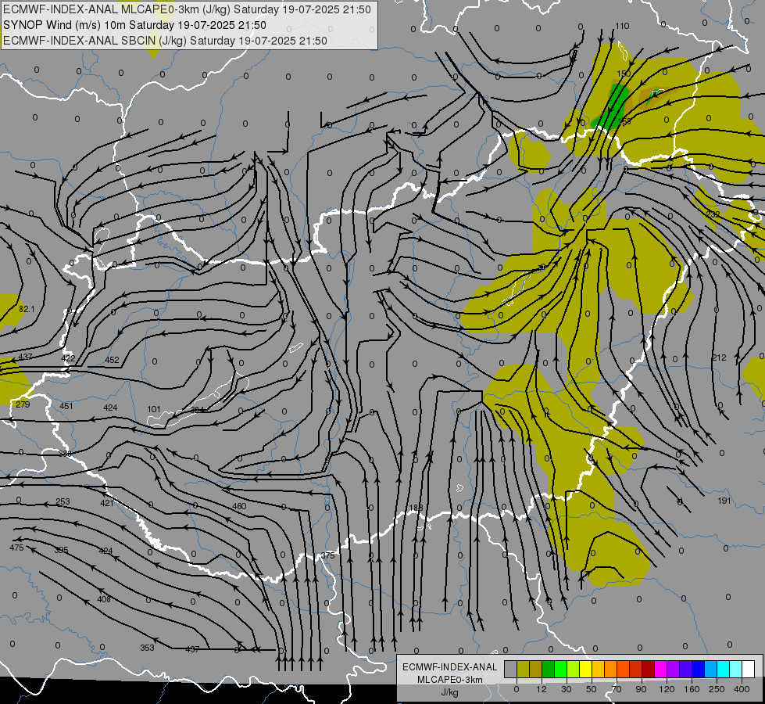
Task: Click the legend's ECMWF-INDEX-ANAL label
Action: (x=450, y=667)
